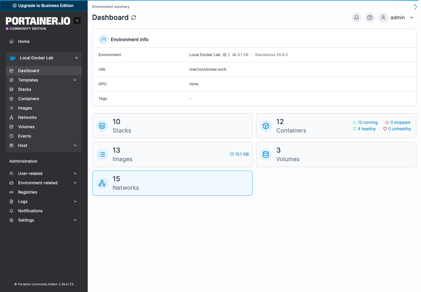Viewport: 421px width, 292px height.
Task: Click the Settings gear icon in the sidebar
Action: (x=11, y=220)
